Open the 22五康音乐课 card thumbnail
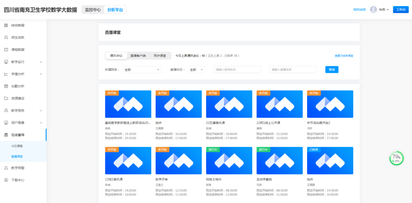 click(229, 104)
